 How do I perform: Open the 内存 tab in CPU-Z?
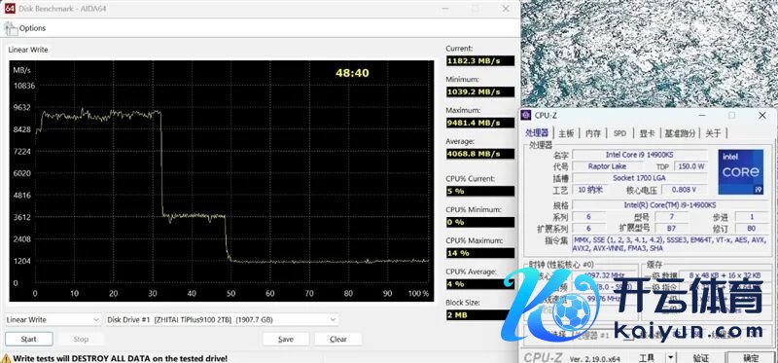click(593, 133)
